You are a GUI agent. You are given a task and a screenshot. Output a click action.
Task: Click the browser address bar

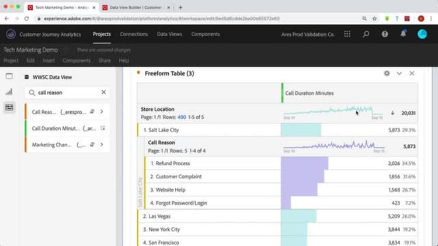tap(196, 19)
